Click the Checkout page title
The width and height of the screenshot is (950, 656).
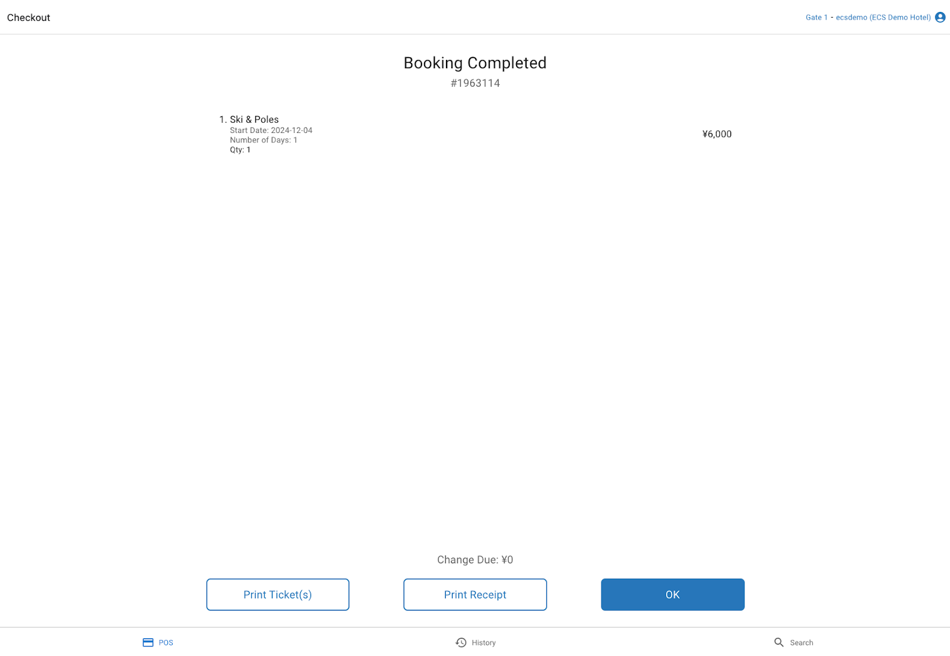28,17
